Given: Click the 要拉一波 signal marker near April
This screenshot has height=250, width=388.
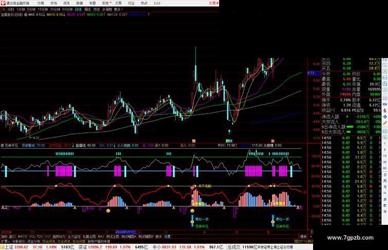Looking at the screenshot, I should (202, 219).
